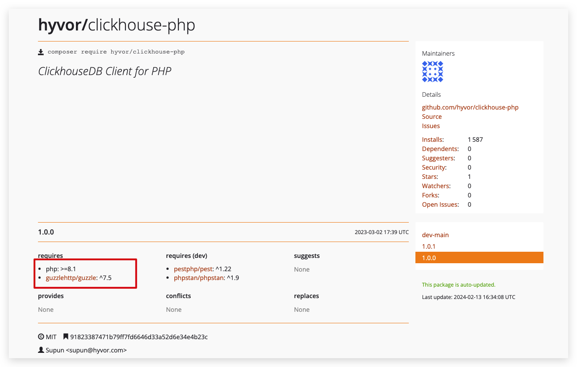The image size is (577, 367).
Task: Click the person icon beside Supun
Action: coord(41,350)
